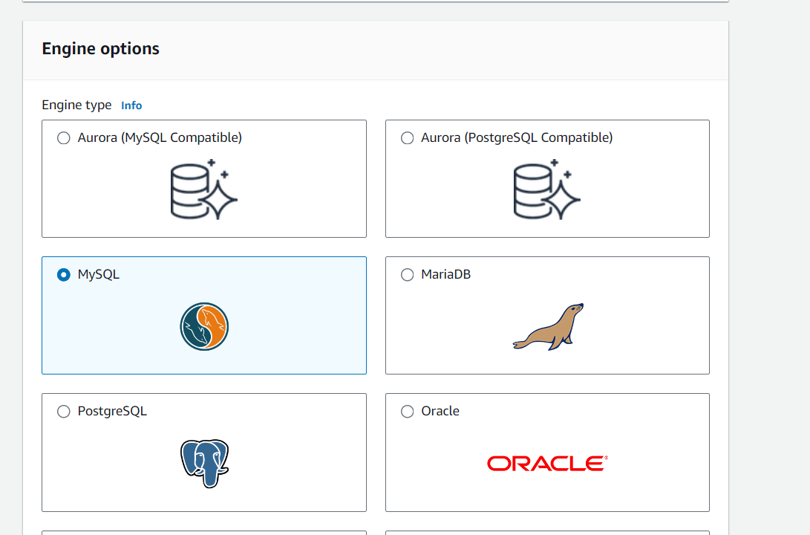This screenshot has width=810, height=535.
Task: Click the red Oracle logo
Action: (547, 464)
